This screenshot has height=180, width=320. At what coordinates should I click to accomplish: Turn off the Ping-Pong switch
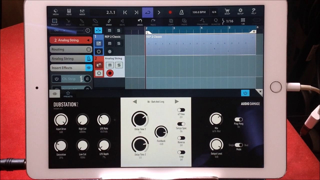coord(238,119)
